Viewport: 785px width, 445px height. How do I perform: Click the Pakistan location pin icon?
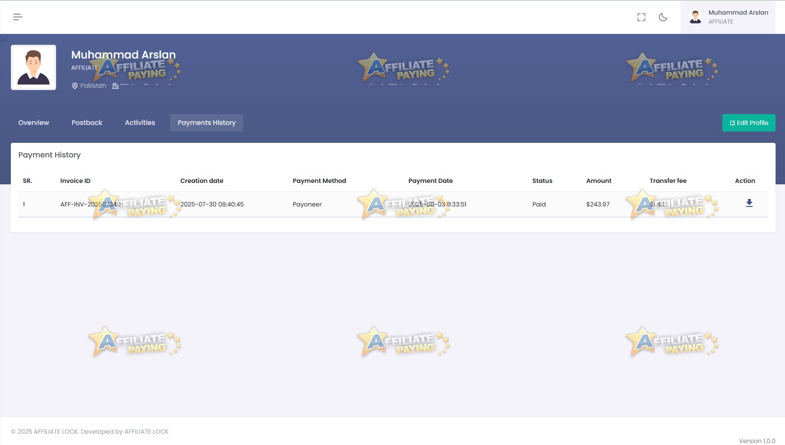coord(74,86)
